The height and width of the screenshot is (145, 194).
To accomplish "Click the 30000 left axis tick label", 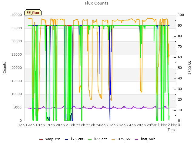I will (x=17, y=41).
